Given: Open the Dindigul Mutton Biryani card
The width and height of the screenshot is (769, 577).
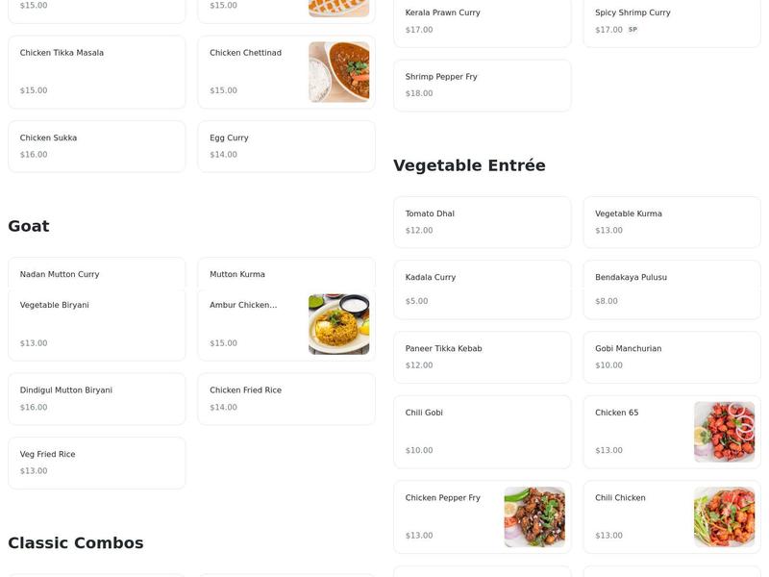Looking at the screenshot, I should (x=96, y=398).
